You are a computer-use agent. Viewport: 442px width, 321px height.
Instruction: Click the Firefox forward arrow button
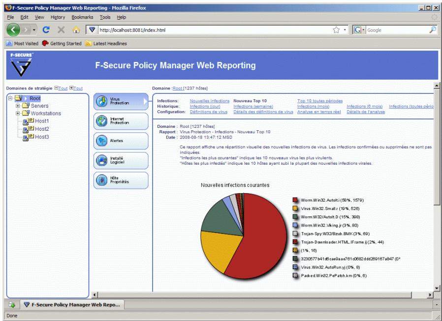tap(26, 30)
